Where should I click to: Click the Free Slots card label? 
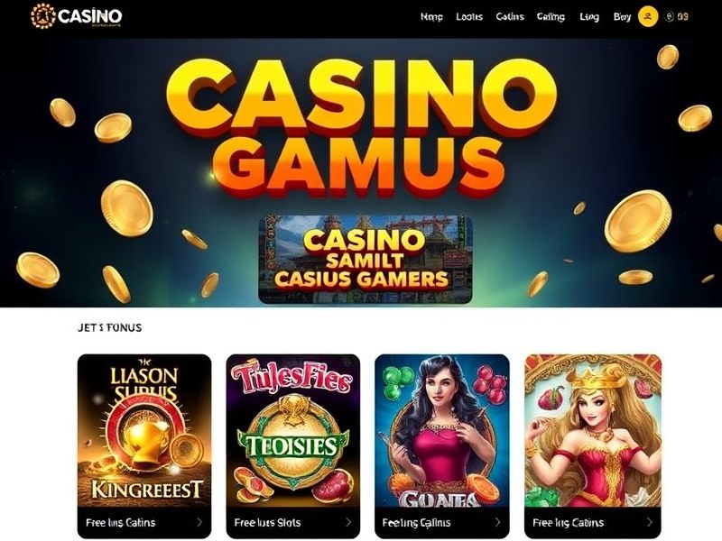pyautogui.click(x=267, y=523)
